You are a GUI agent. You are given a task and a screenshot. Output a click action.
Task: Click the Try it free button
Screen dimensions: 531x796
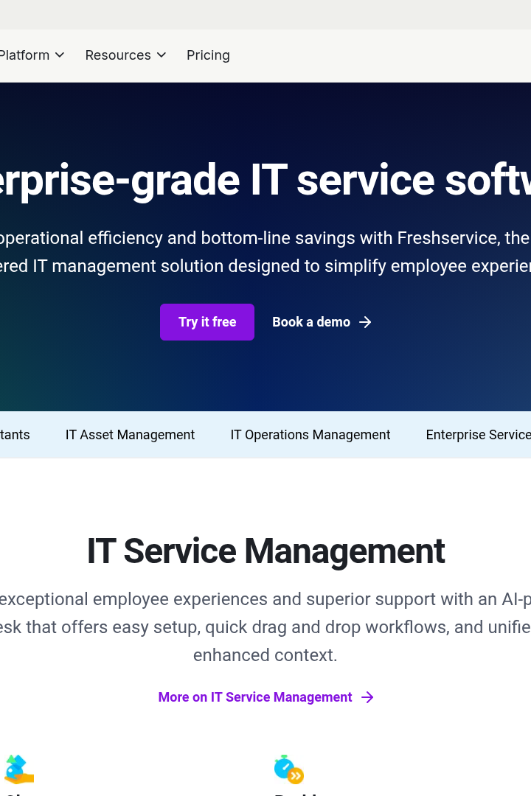pyautogui.click(x=207, y=322)
